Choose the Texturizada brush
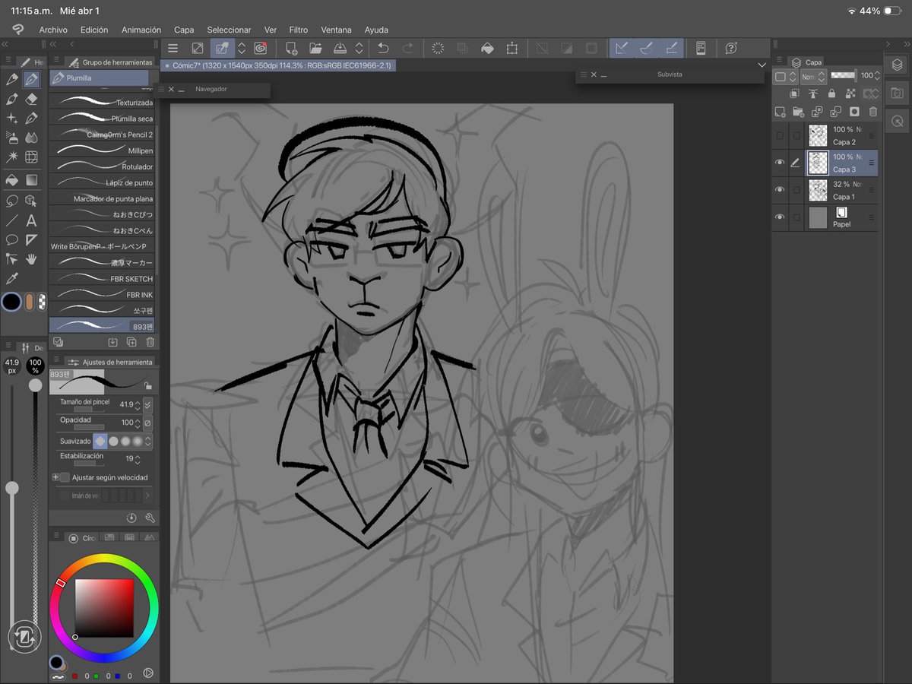The width and height of the screenshot is (912, 684). [x=102, y=103]
